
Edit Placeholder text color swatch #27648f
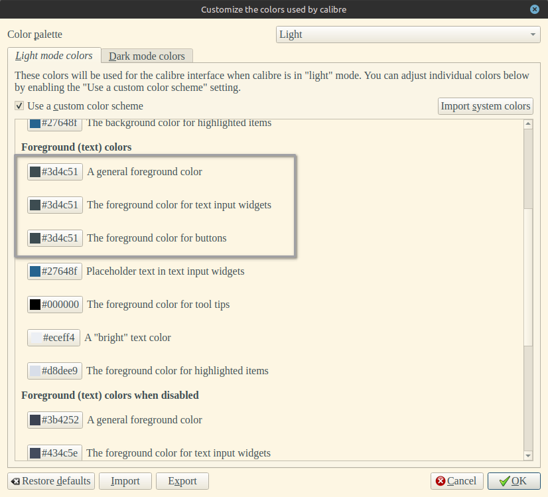pos(55,271)
